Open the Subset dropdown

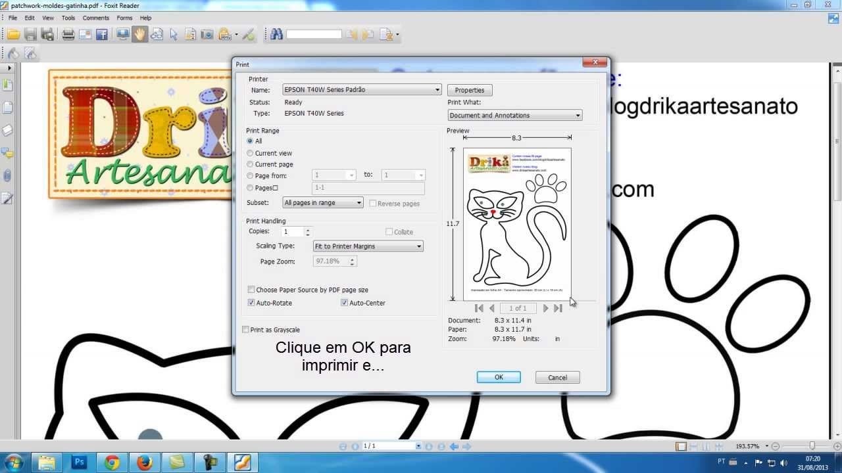[323, 203]
